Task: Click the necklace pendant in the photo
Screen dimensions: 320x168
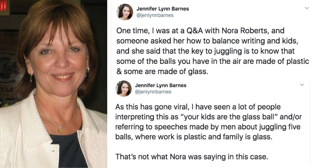Action: [x=60, y=130]
